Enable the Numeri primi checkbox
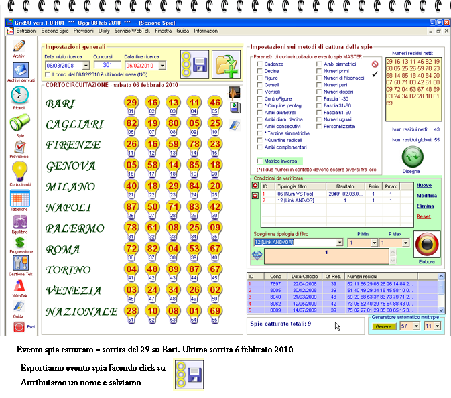Screen dimensions: 451x398 319,71
